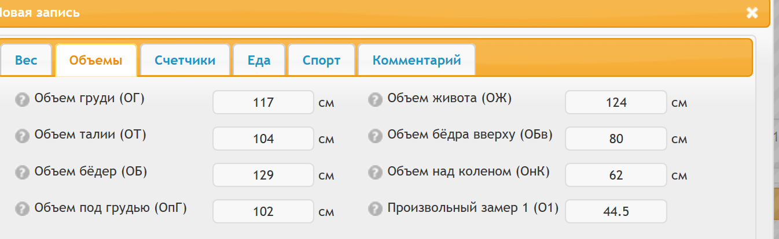The image size is (779, 239).
Task: Click help icon beside Объем талии (ОТ)
Action: click(22, 136)
